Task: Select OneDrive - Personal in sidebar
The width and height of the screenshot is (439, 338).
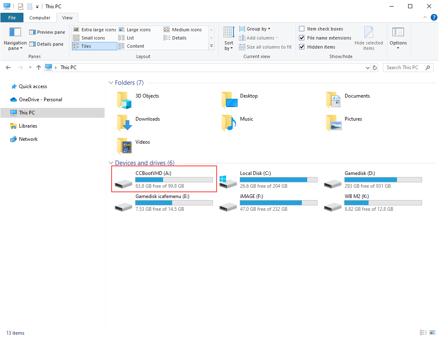Action: (40, 100)
